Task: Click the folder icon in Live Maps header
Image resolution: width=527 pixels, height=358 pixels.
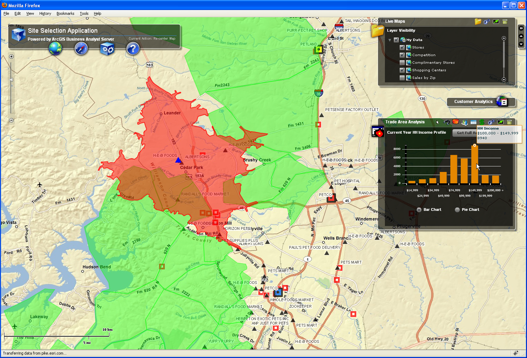Action: pyautogui.click(x=478, y=21)
